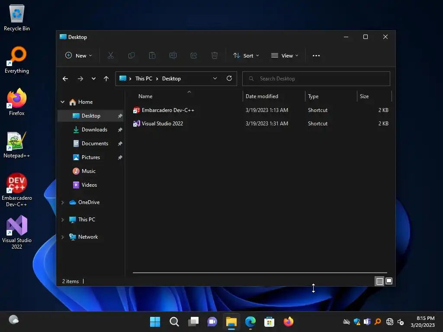Click the pin icon next to Pictures

120,157
